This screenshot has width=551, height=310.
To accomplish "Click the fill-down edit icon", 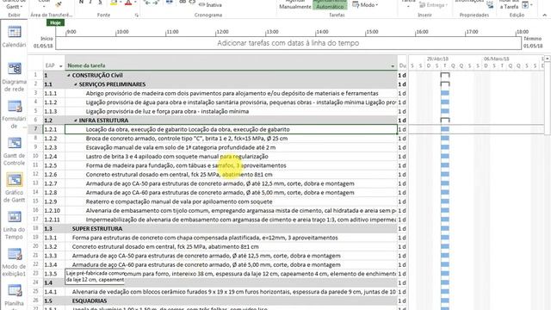I will coord(525,5).
